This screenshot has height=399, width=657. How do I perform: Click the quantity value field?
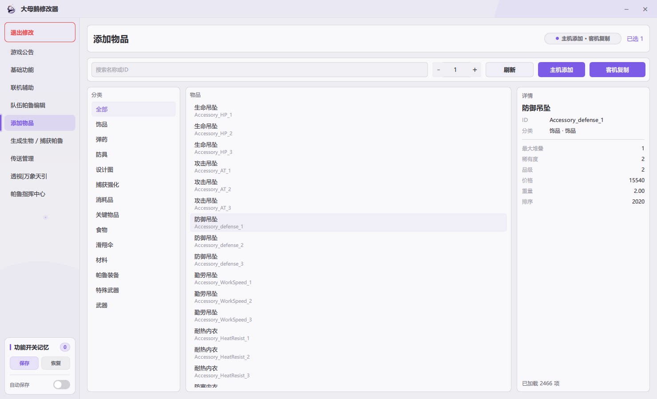[x=455, y=70]
